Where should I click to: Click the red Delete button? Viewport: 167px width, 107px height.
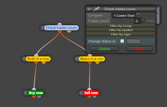coord(139,49)
